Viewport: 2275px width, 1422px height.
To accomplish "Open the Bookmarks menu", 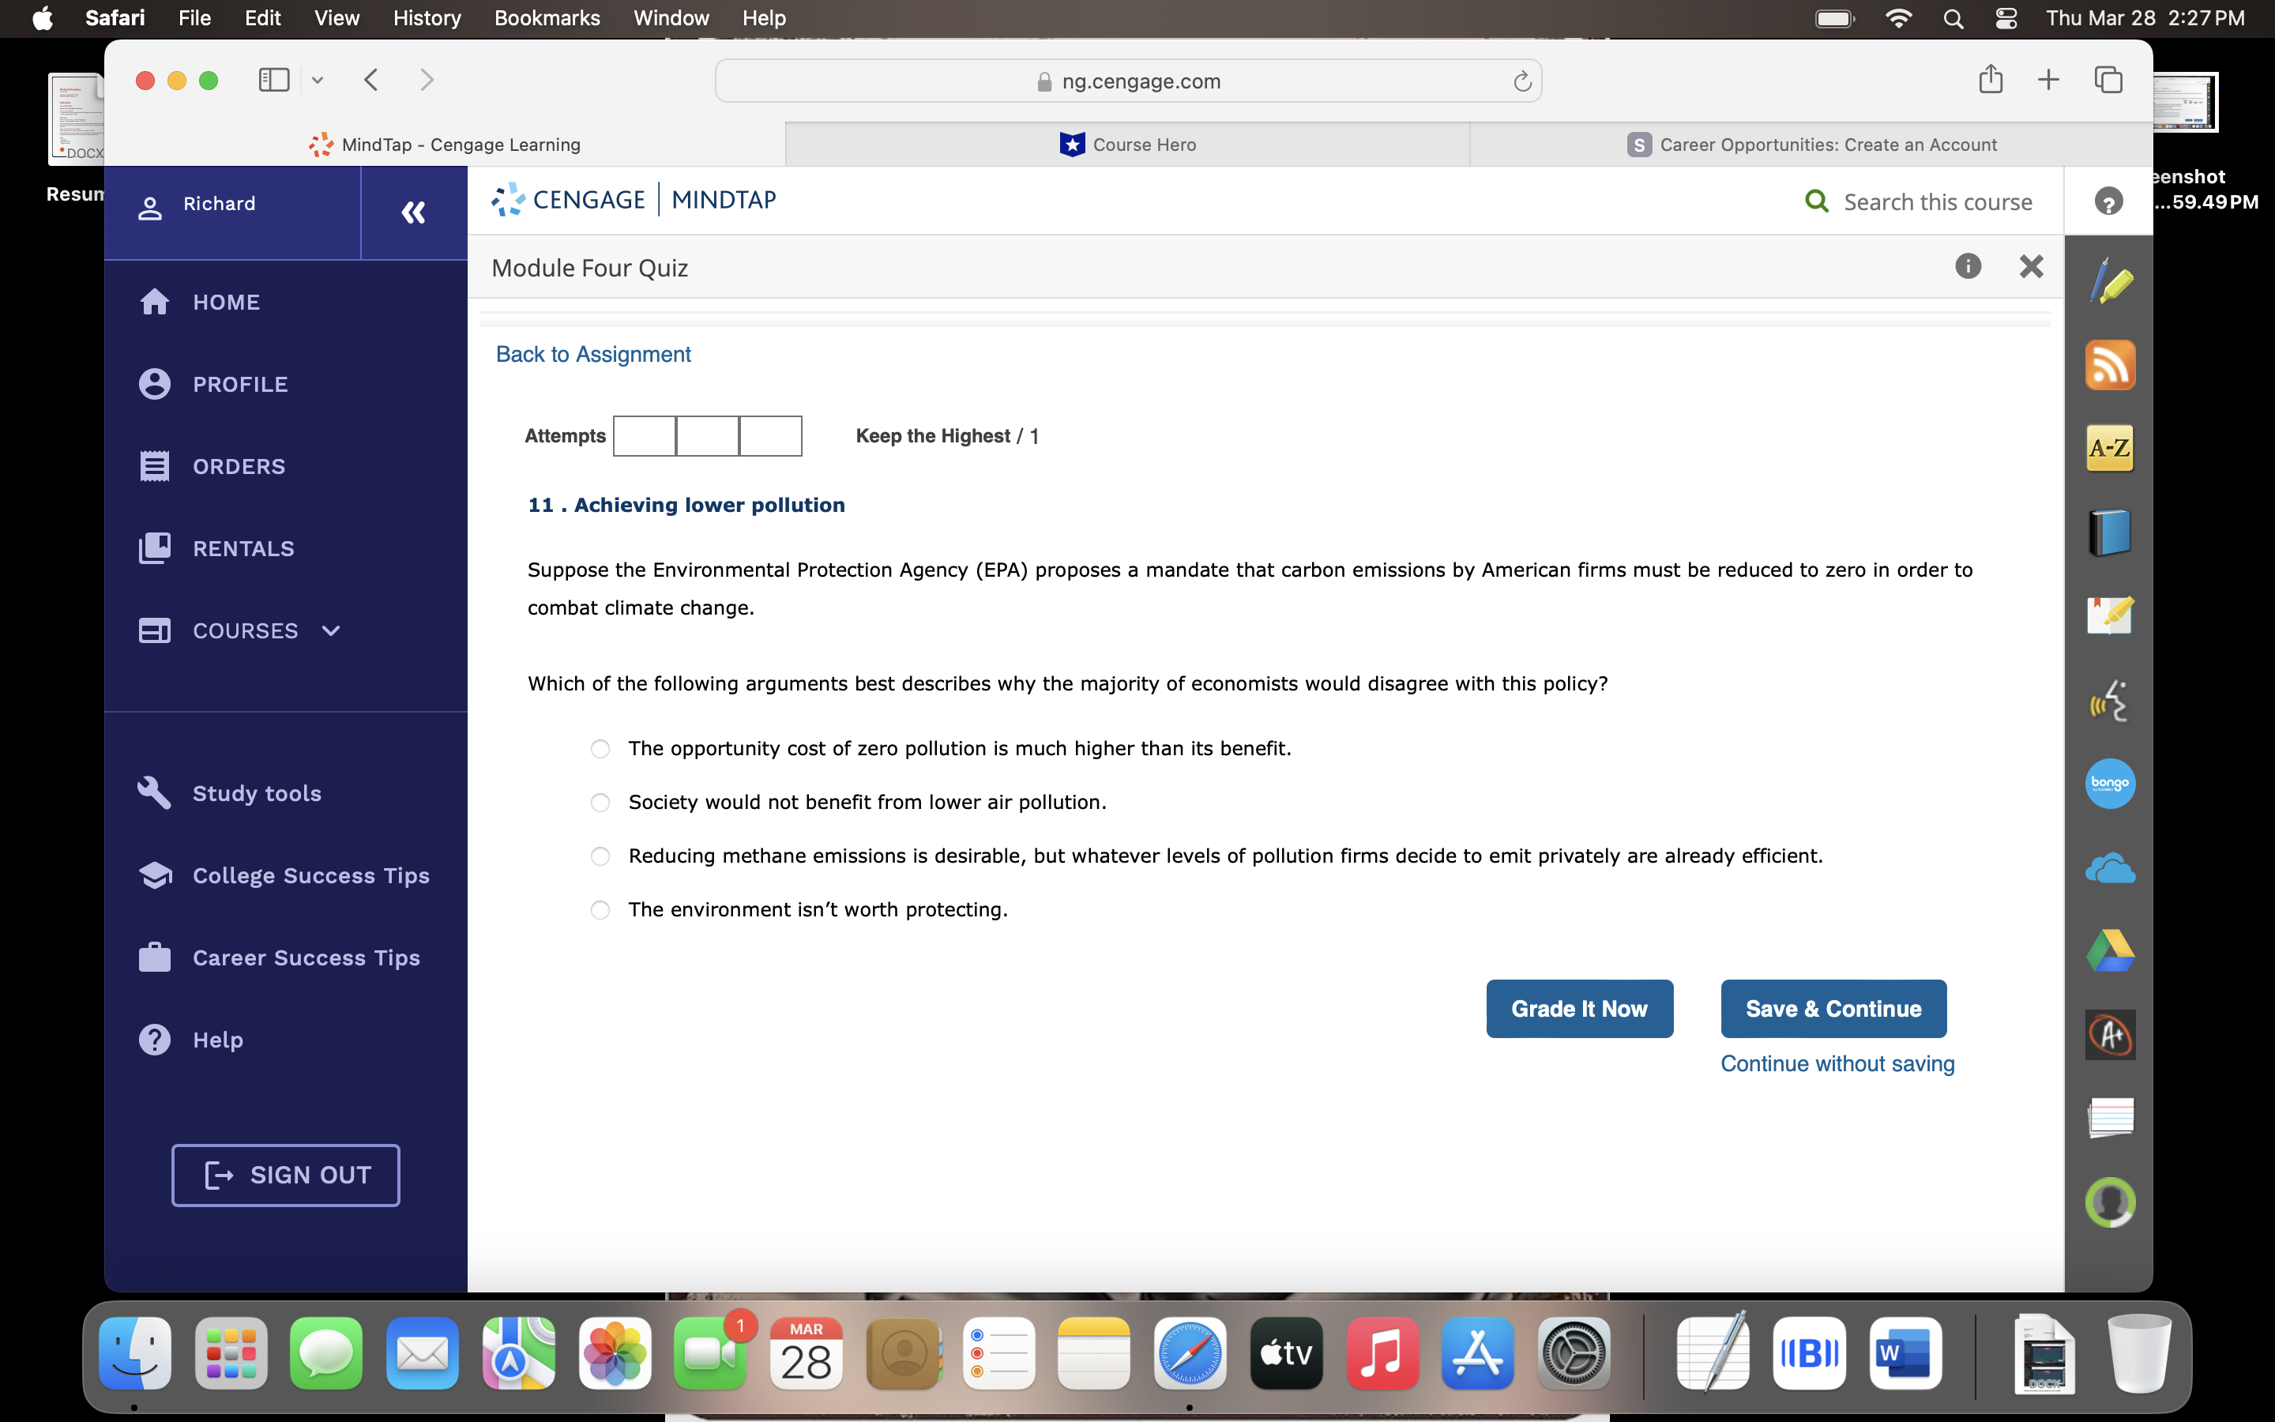I will point(547,18).
